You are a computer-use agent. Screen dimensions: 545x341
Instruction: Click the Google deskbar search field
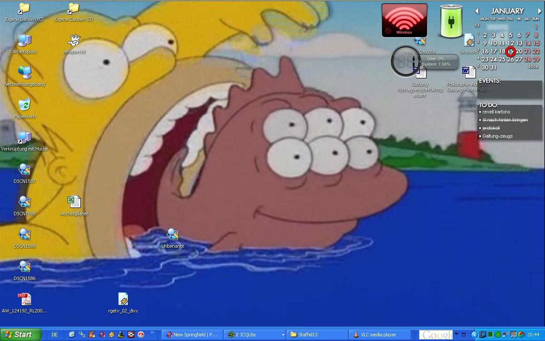pos(435,335)
